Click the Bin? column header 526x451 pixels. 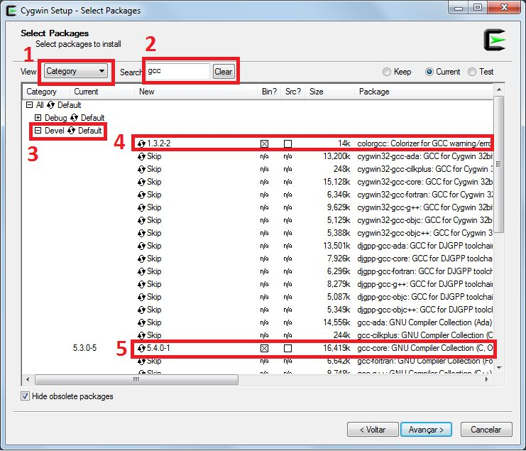tap(269, 92)
